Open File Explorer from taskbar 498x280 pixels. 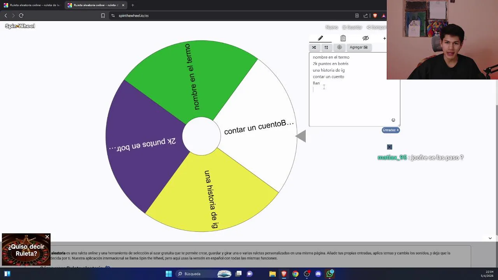tap(272, 274)
